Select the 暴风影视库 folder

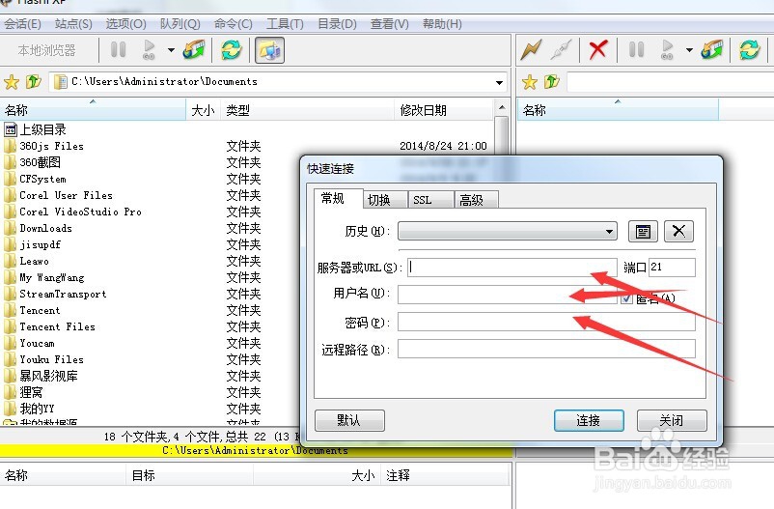click(41, 376)
